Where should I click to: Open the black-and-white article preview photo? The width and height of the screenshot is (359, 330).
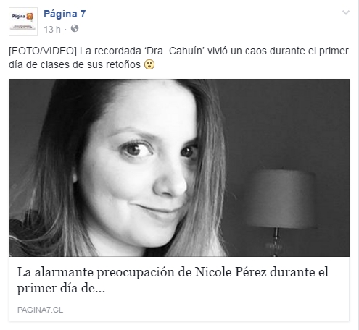click(179, 168)
